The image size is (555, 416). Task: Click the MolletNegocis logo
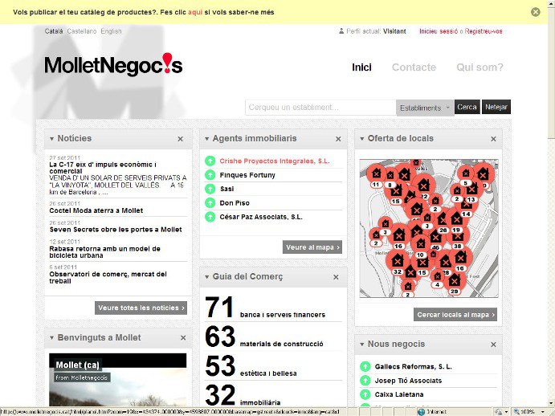[113, 65]
